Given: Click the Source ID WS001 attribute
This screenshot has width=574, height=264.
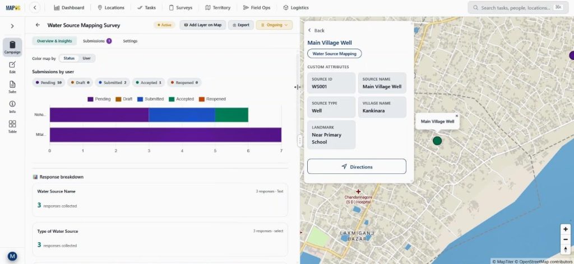Looking at the screenshot, I should 331,83.
